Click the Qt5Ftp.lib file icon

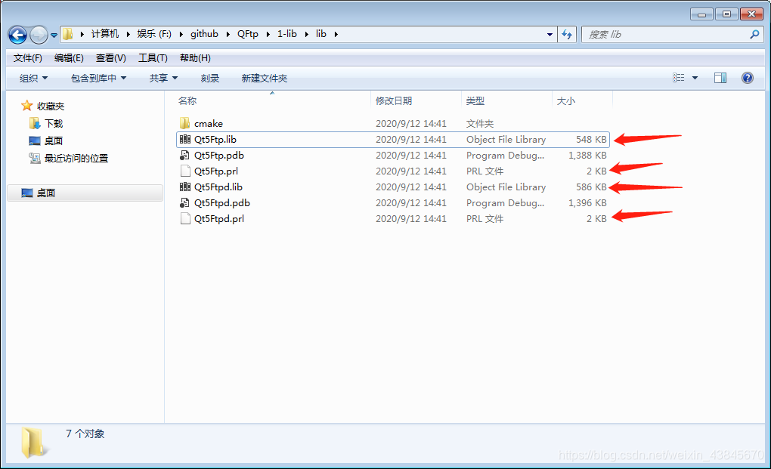pos(185,140)
